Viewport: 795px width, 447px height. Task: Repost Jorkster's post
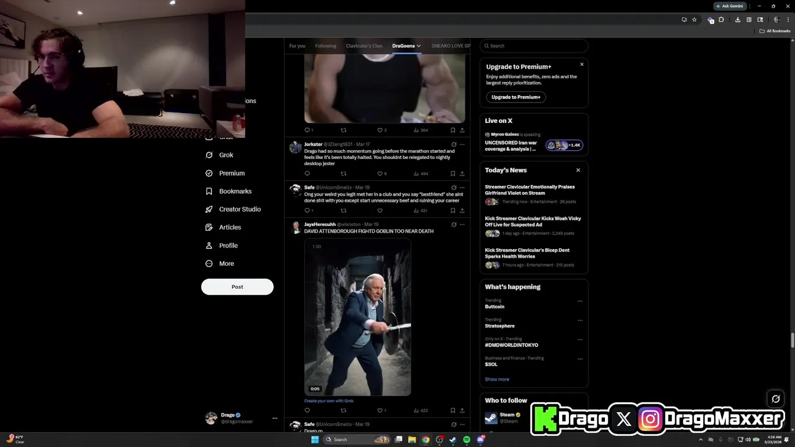(x=343, y=174)
